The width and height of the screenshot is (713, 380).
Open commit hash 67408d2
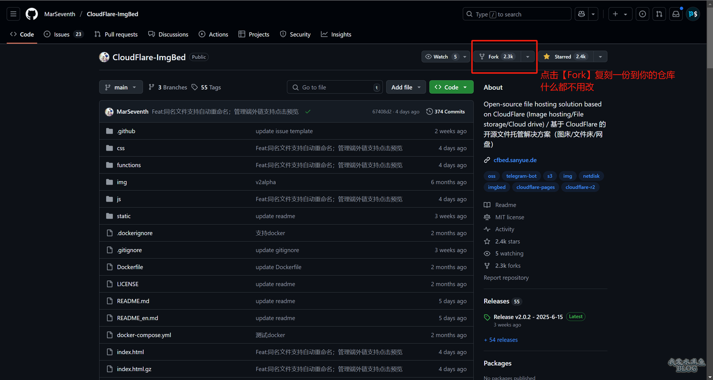(382, 111)
